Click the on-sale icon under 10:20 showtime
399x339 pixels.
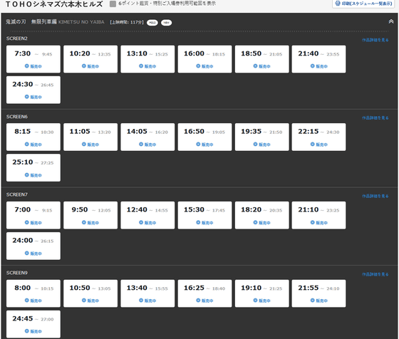[84, 66]
